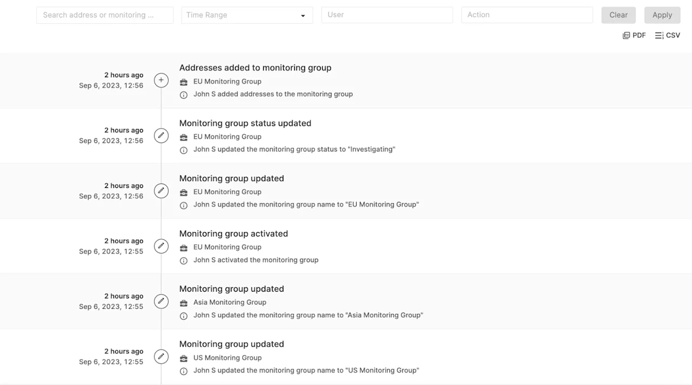Click briefcase icon under Addresses added to monitoring group
The image size is (692, 385).
(183, 82)
